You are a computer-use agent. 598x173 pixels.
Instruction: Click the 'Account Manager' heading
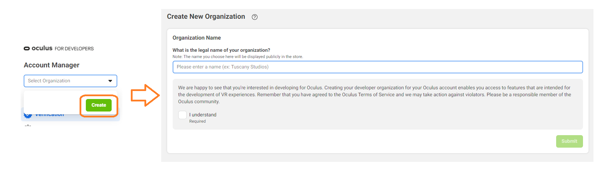coord(52,65)
